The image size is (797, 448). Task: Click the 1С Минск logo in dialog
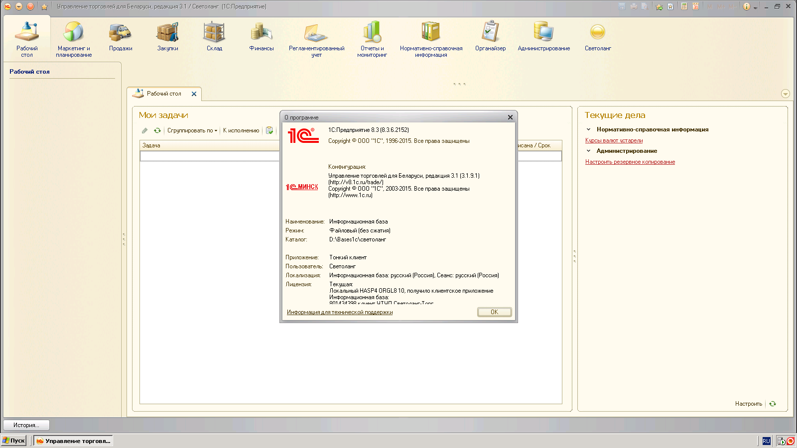pyautogui.click(x=302, y=187)
